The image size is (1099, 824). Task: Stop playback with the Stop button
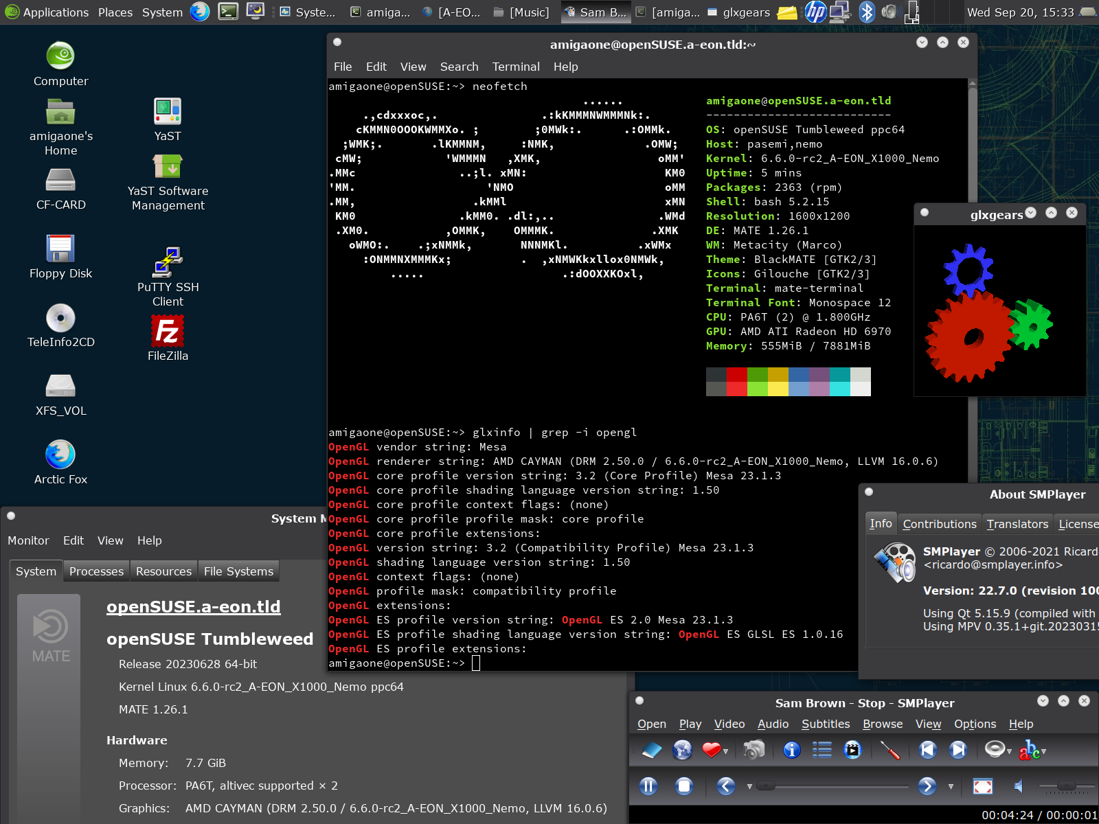pyautogui.click(x=683, y=786)
